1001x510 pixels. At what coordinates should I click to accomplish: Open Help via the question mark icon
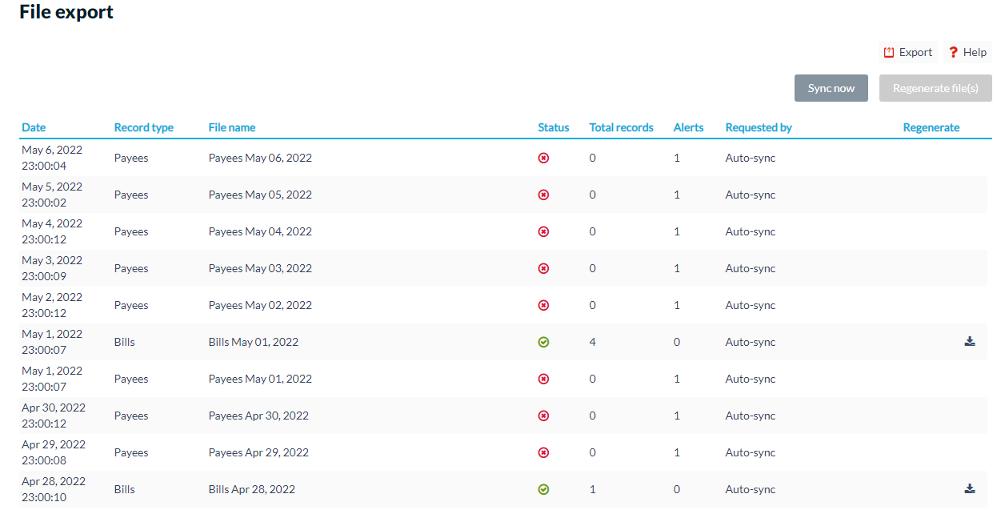point(953,52)
